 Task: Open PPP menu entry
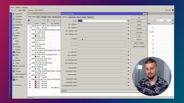tap(17, 30)
